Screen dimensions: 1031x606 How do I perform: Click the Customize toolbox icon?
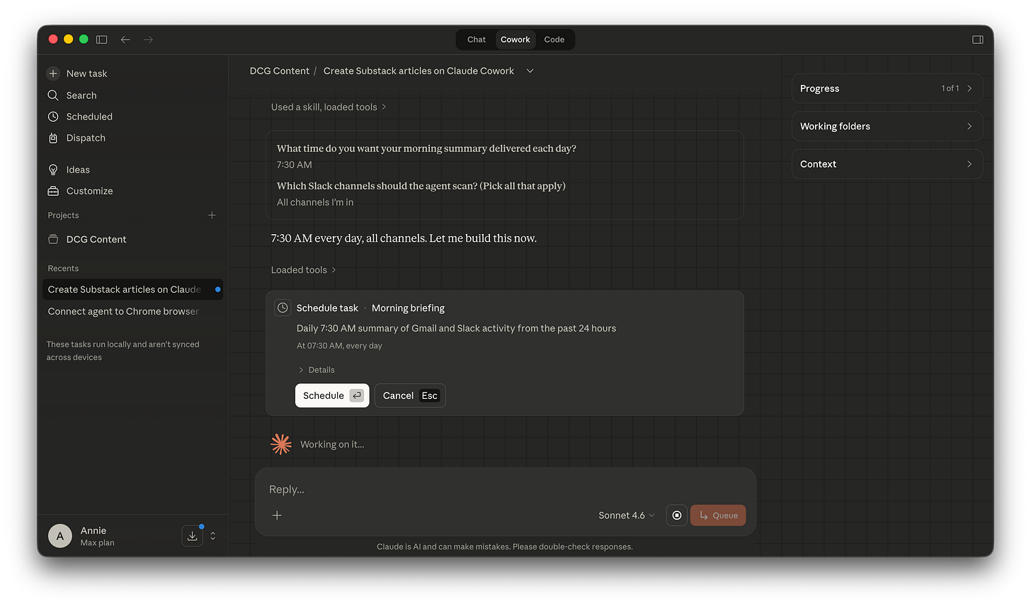pos(53,191)
